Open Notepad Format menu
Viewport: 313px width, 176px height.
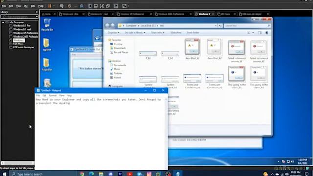pyautogui.click(x=53, y=96)
